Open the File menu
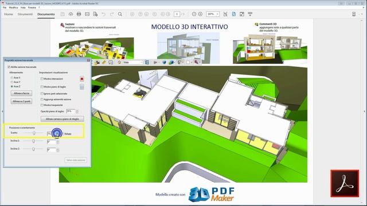This screenshot has width=367, height=206. click(5, 7)
